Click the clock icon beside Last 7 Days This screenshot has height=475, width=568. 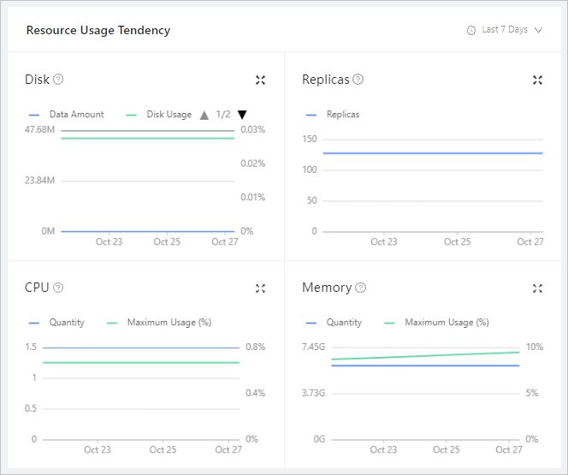click(471, 30)
